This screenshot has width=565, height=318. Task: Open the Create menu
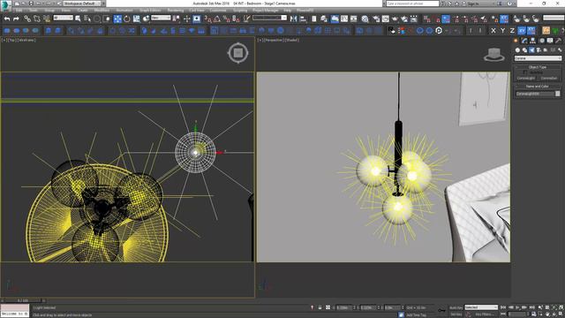click(82, 11)
